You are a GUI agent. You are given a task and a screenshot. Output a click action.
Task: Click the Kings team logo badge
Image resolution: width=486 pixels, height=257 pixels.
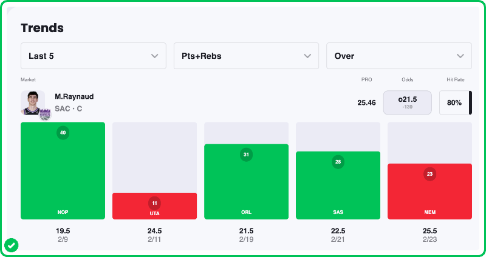click(x=45, y=115)
